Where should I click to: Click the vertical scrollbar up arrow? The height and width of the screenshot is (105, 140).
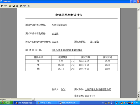point(138,9)
